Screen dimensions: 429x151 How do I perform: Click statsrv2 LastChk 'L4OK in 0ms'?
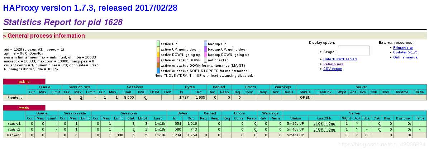point(324,129)
